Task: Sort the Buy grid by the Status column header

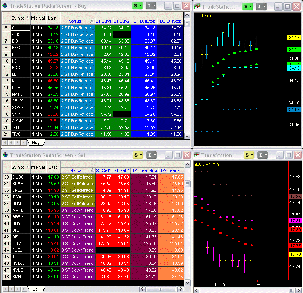Action: [77, 21]
